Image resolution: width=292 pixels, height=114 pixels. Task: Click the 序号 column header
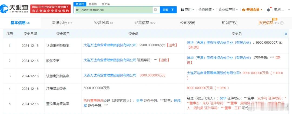pos(10,34)
